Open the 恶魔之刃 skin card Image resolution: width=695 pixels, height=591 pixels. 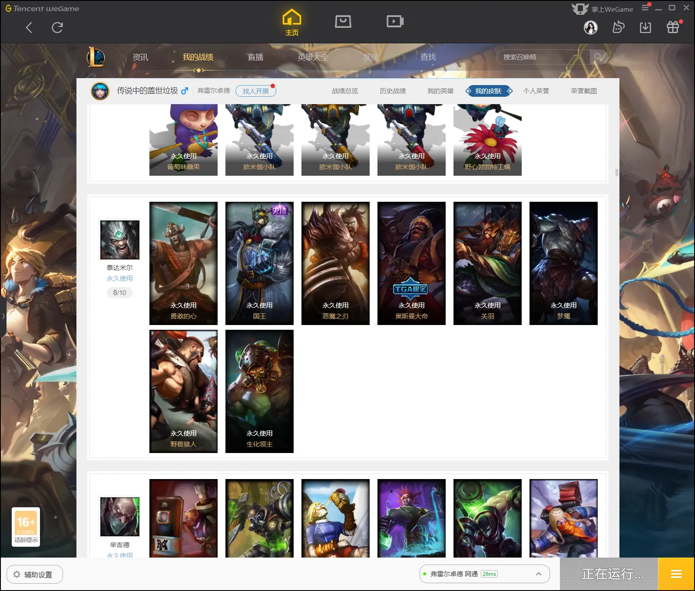click(x=335, y=263)
